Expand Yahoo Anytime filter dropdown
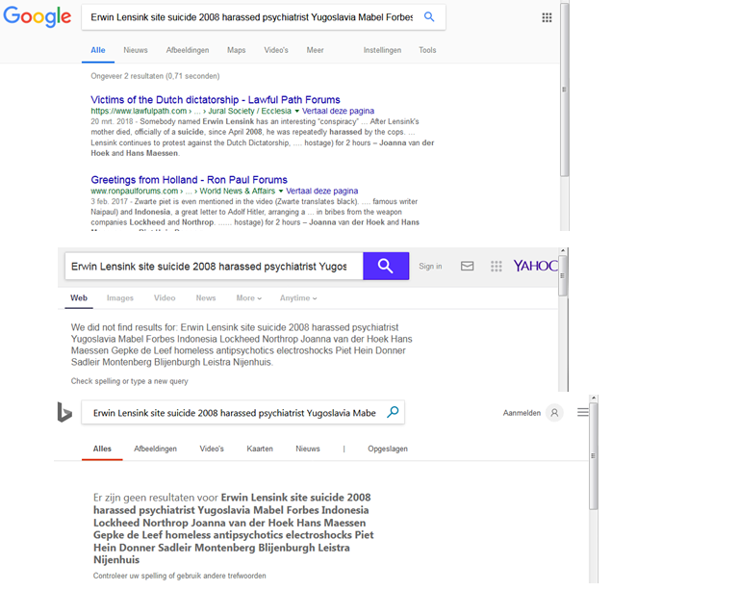739x591 pixels. 298,297
